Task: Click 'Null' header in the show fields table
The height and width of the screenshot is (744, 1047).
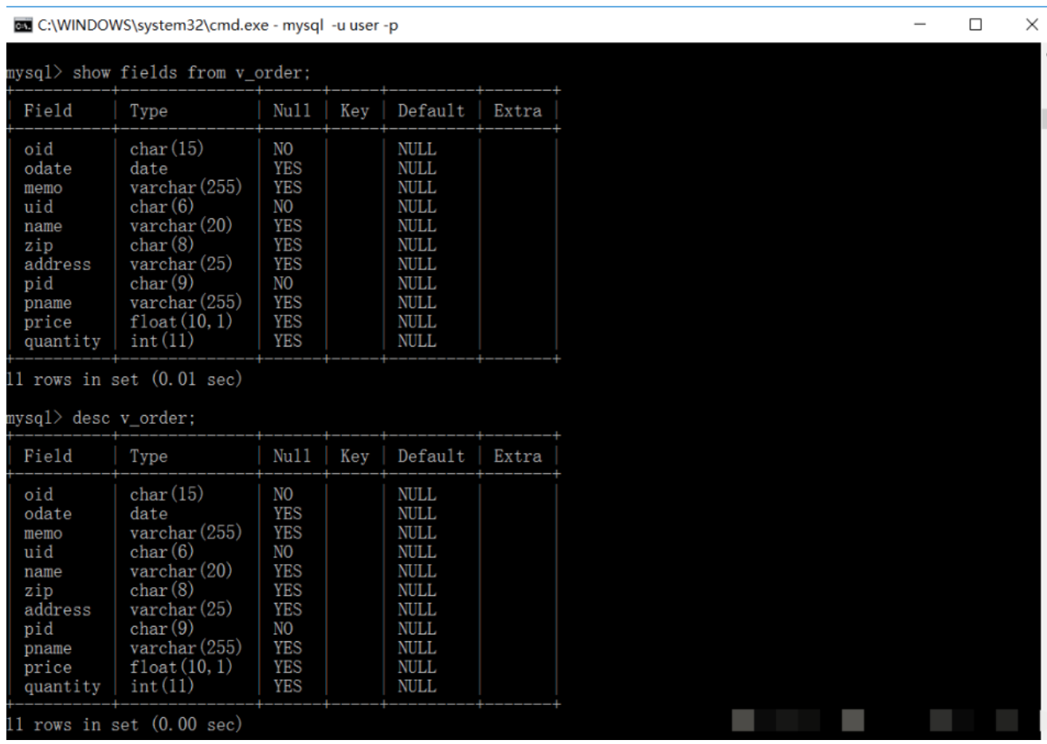Action: 292,111
